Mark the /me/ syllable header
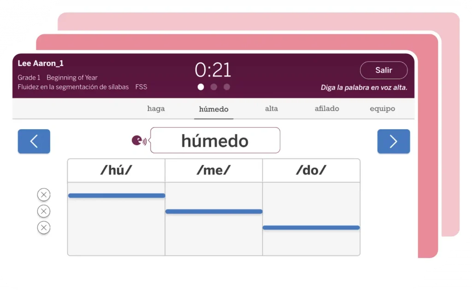 click(x=213, y=171)
